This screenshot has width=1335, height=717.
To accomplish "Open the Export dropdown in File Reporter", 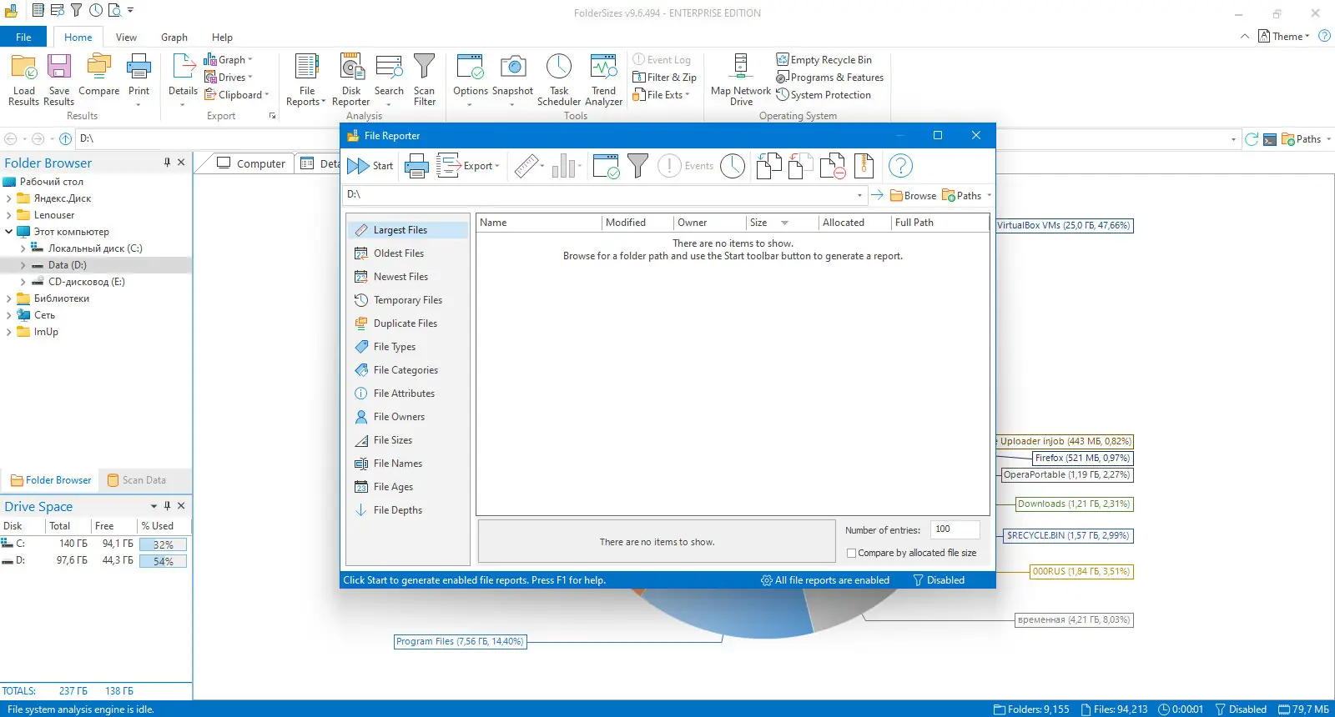I will tap(468, 166).
